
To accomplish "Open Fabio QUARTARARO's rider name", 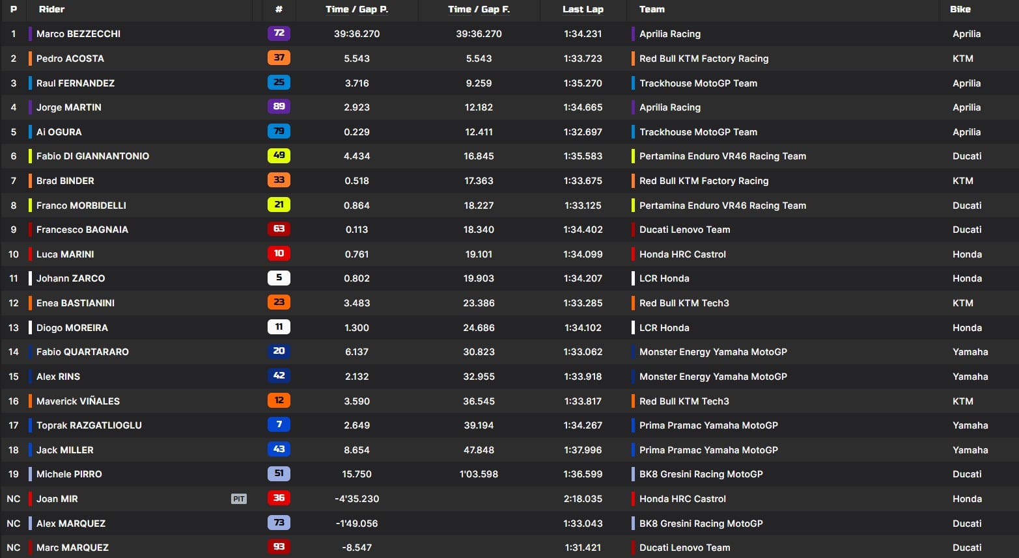I will click(x=83, y=352).
